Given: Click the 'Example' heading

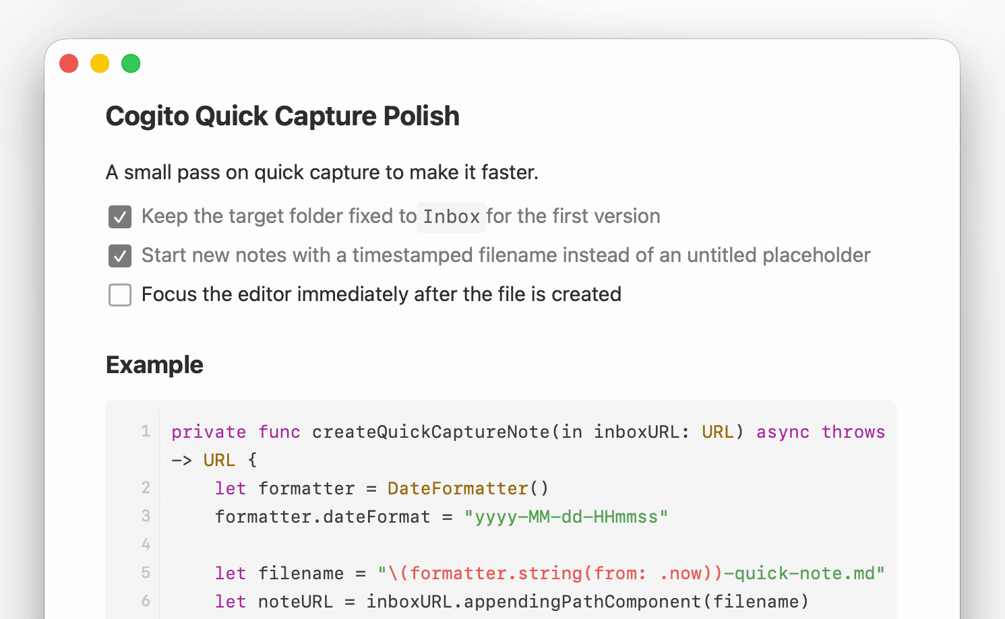Looking at the screenshot, I should pos(154,364).
